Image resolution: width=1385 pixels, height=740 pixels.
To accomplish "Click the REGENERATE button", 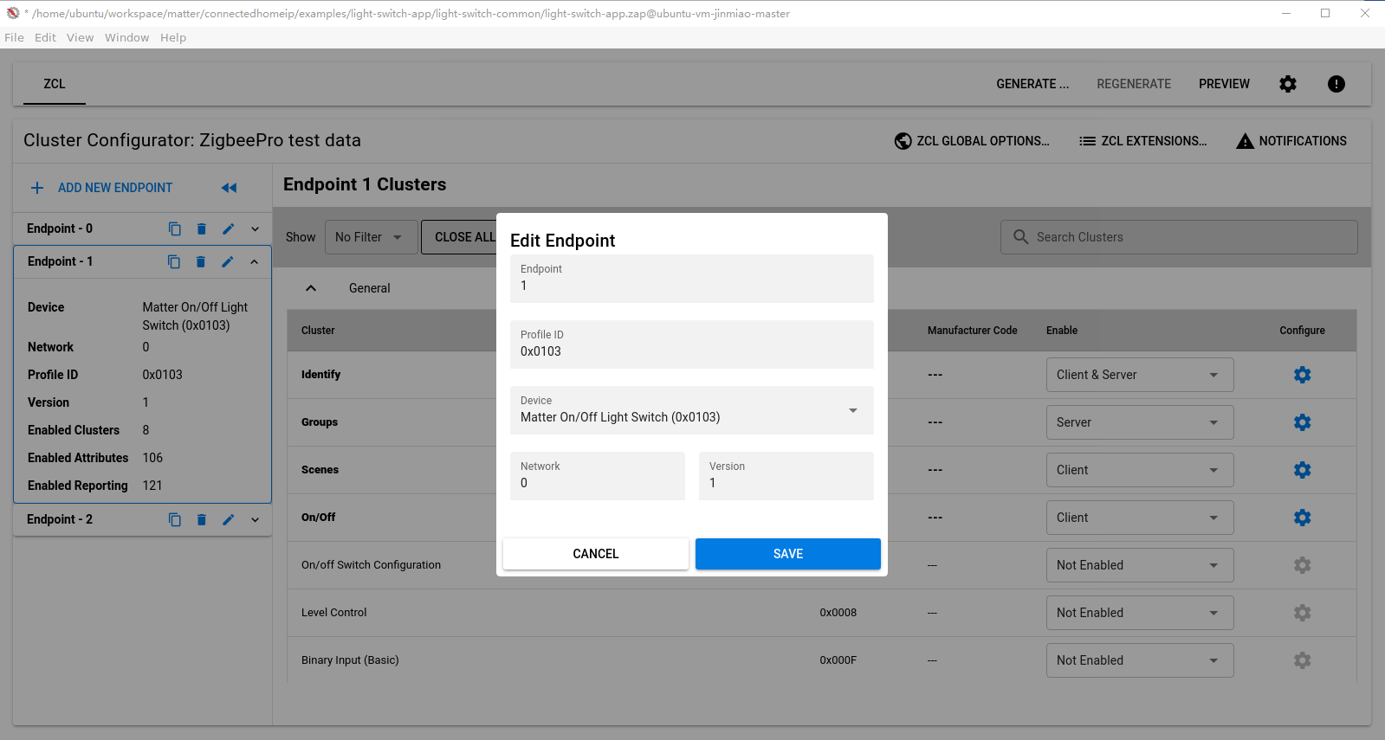I will click(x=1134, y=84).
